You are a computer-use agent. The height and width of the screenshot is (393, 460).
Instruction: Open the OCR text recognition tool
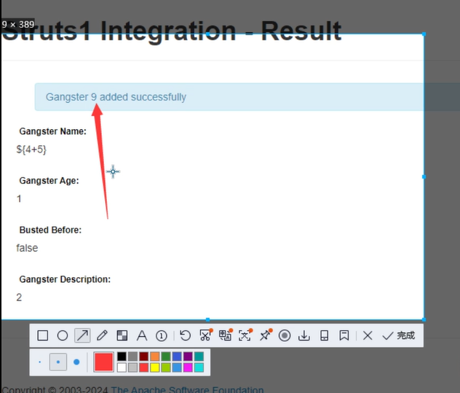coord(245,335)
